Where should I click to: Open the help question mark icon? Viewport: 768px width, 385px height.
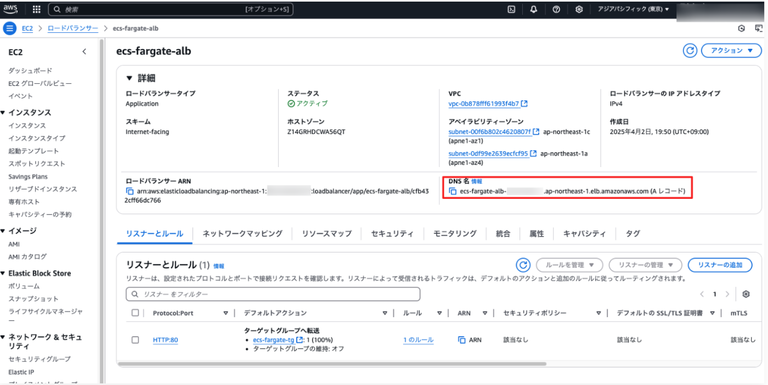[x=556, y=9]
